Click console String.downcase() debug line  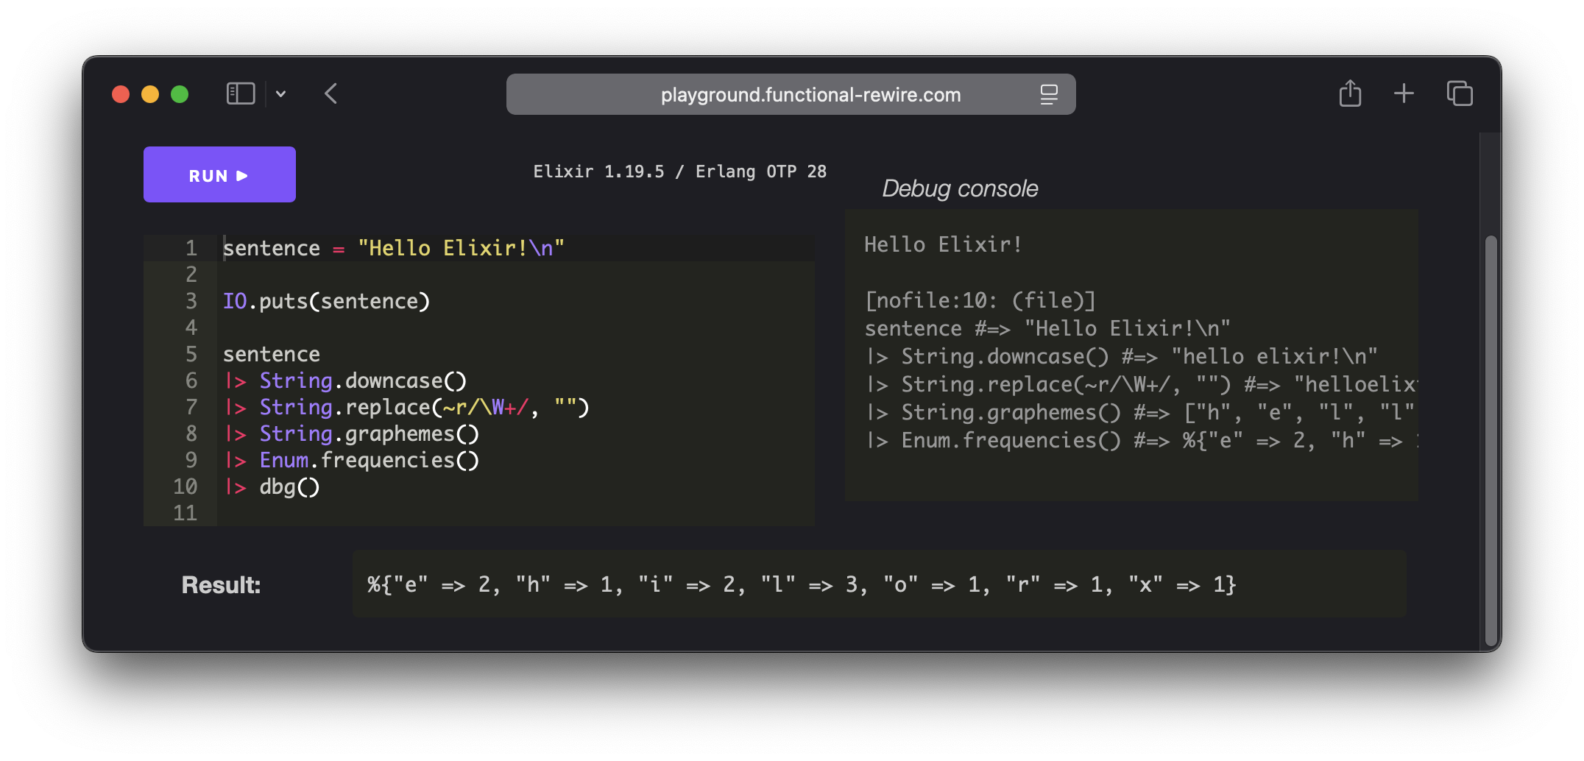1121,356
